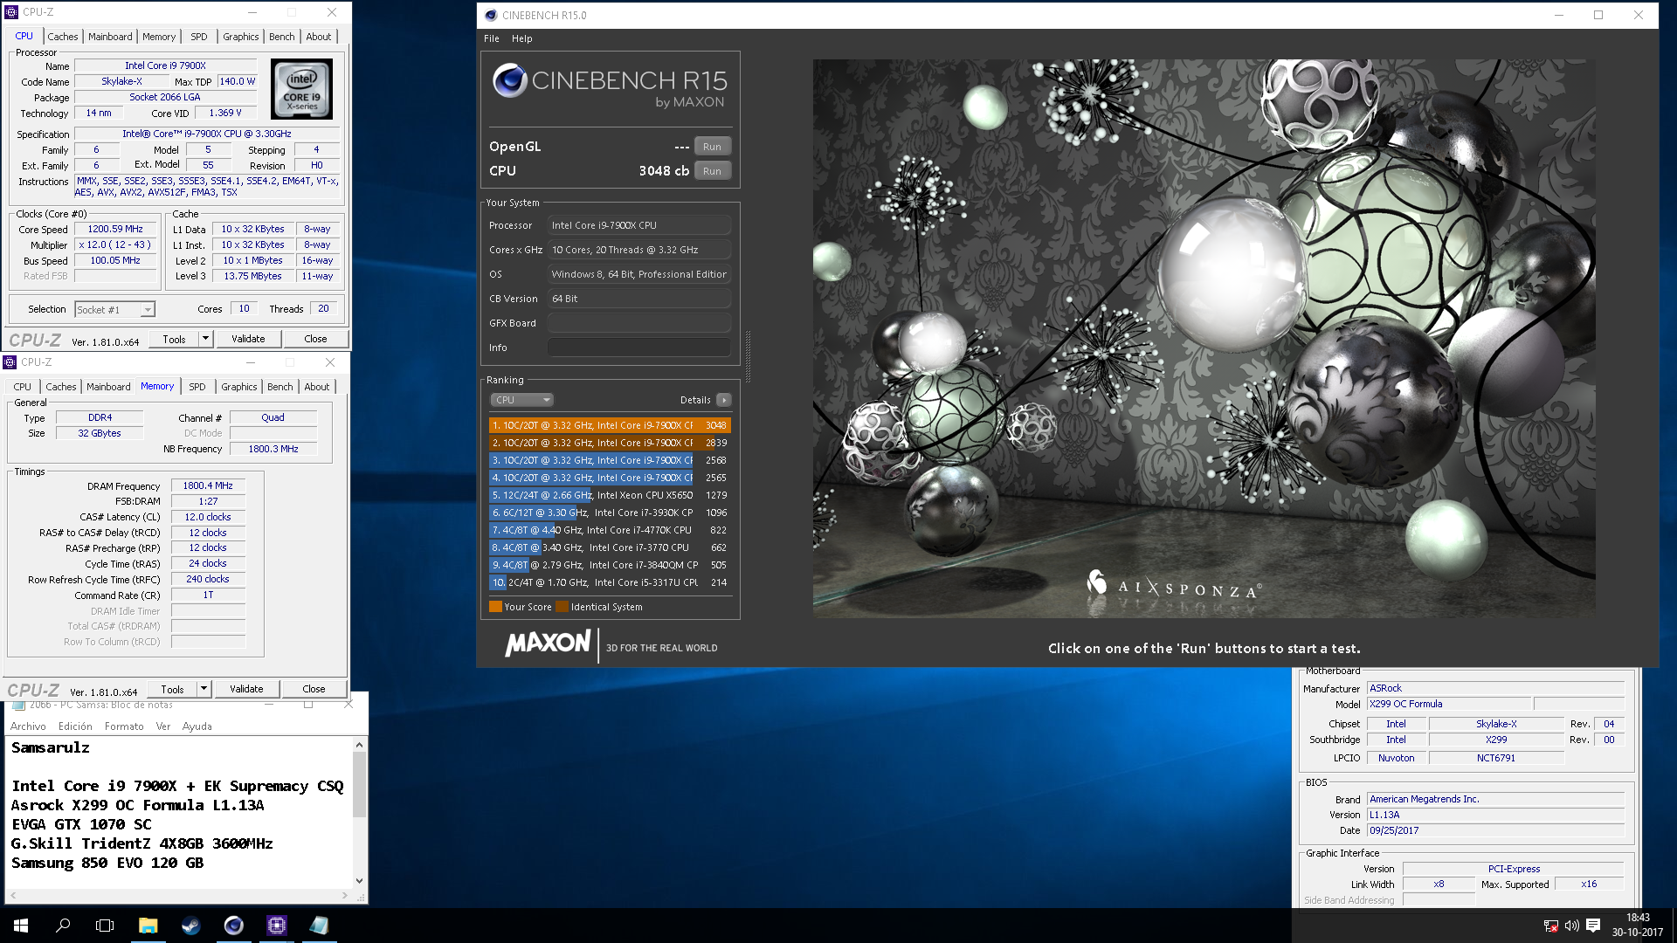Open Notepad Formato menu

[124, 726]
